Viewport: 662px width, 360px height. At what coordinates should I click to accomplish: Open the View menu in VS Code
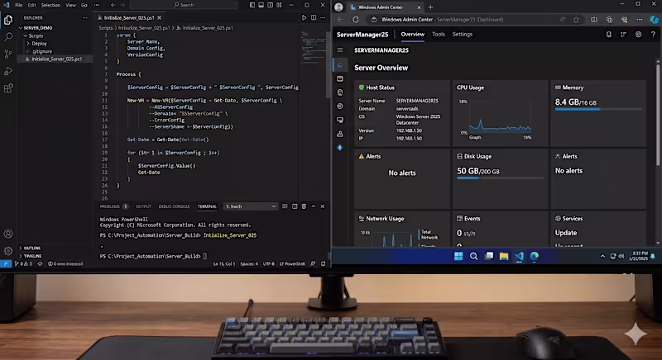click(x=70, y=5)
